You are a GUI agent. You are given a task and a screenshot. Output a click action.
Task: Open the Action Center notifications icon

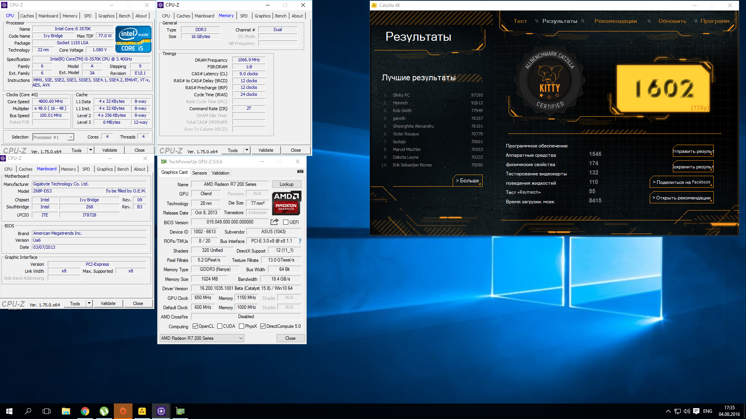click(696, 411)
